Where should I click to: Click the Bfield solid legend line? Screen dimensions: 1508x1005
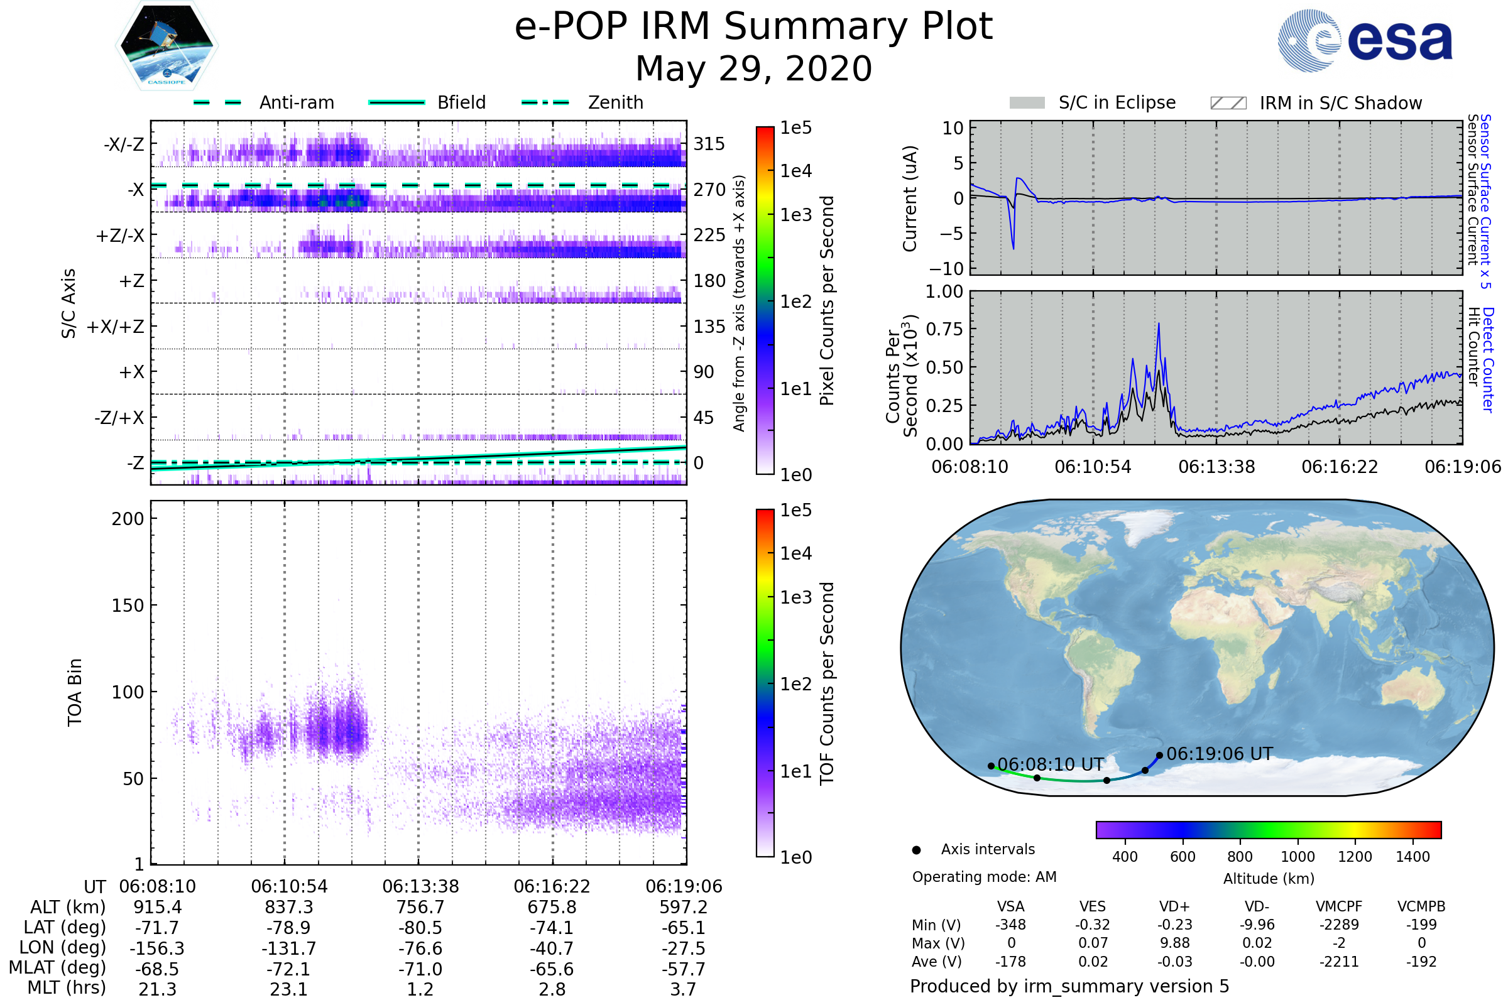pos(396,102)
